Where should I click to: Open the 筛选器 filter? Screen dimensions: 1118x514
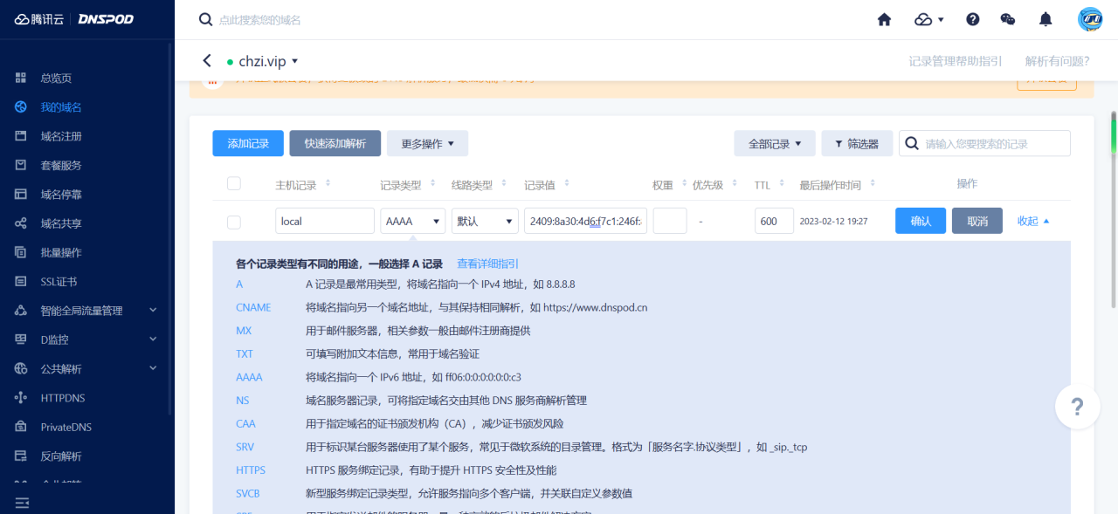point(857,143)
